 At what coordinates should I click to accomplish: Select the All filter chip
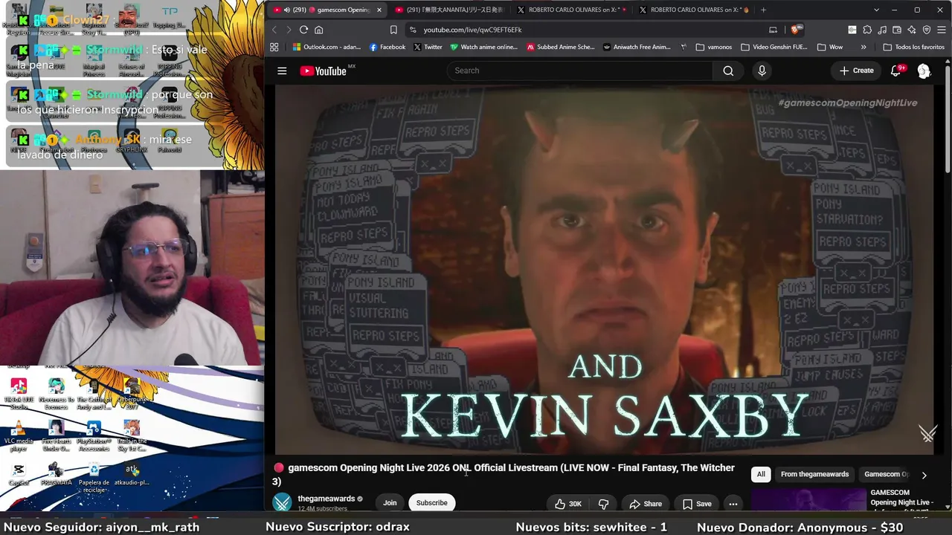761,474
